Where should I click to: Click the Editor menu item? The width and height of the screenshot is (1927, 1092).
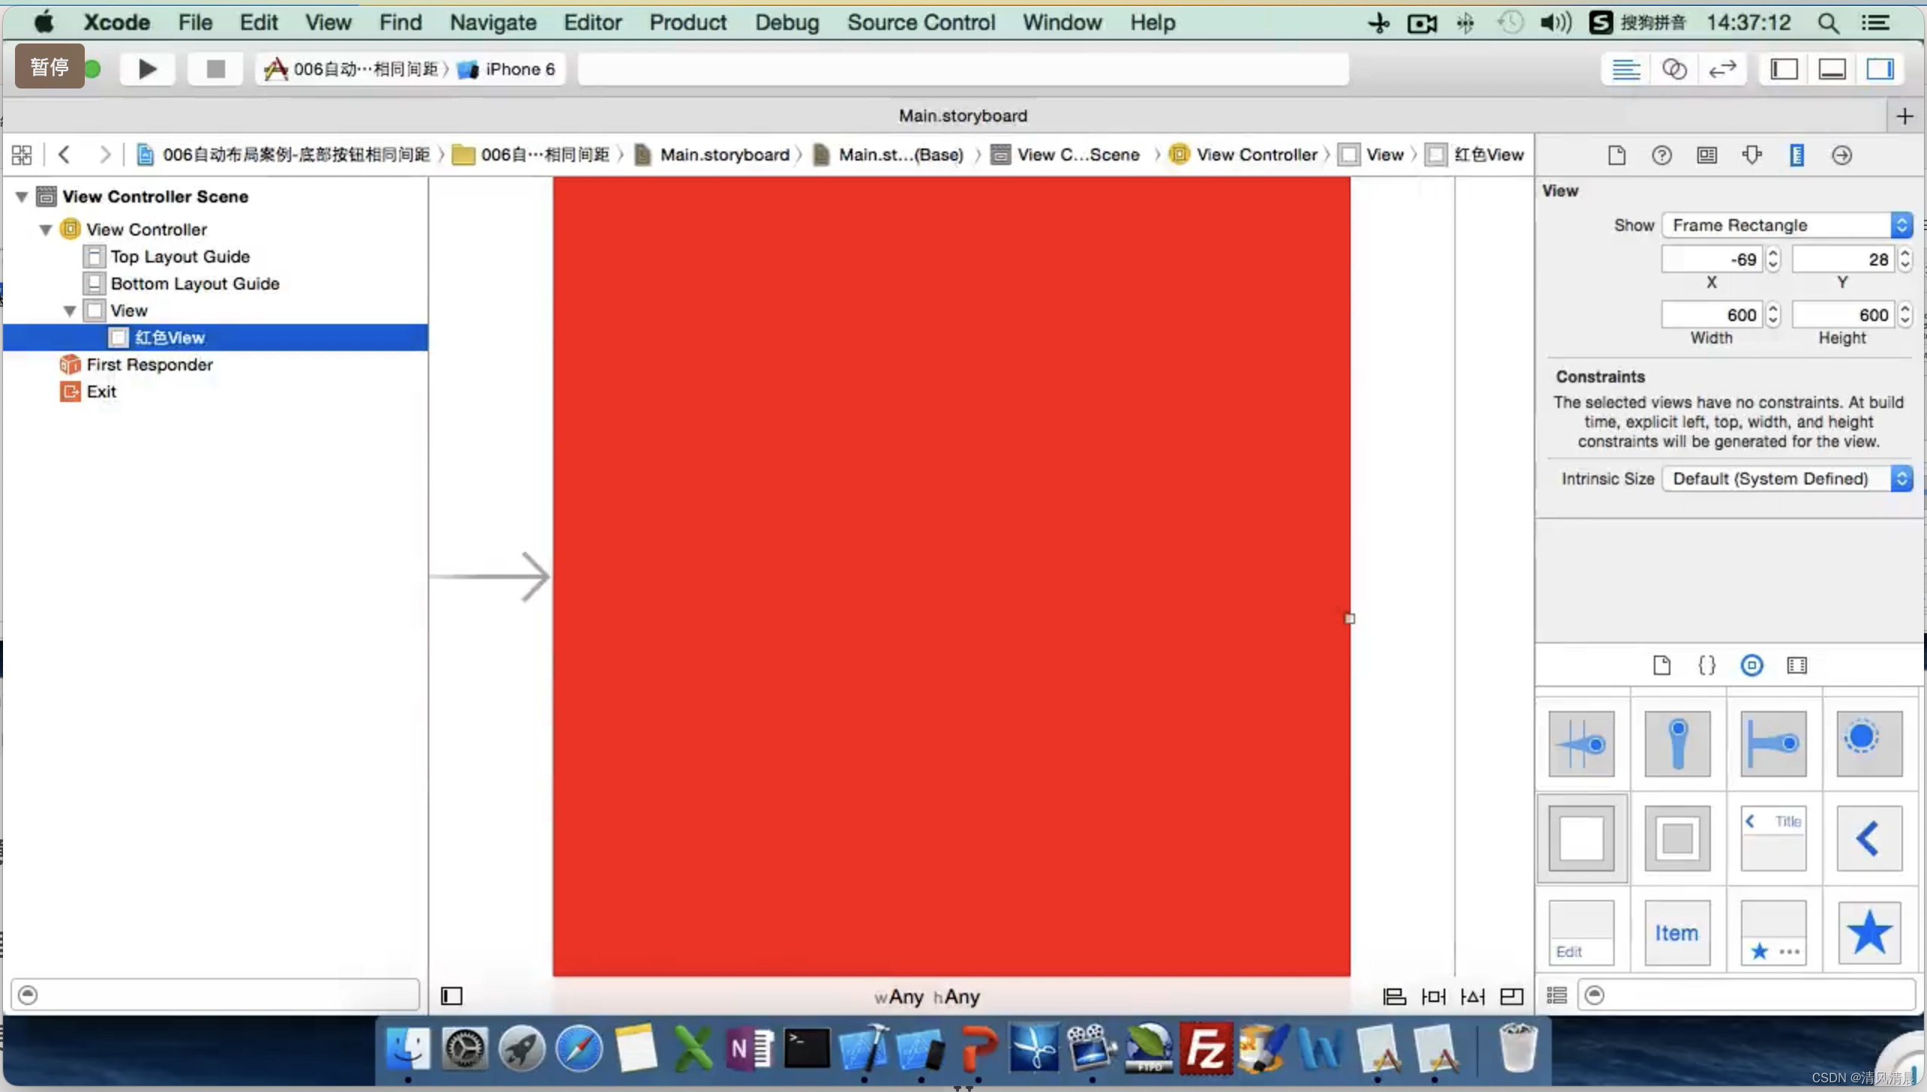click(591, 22)
